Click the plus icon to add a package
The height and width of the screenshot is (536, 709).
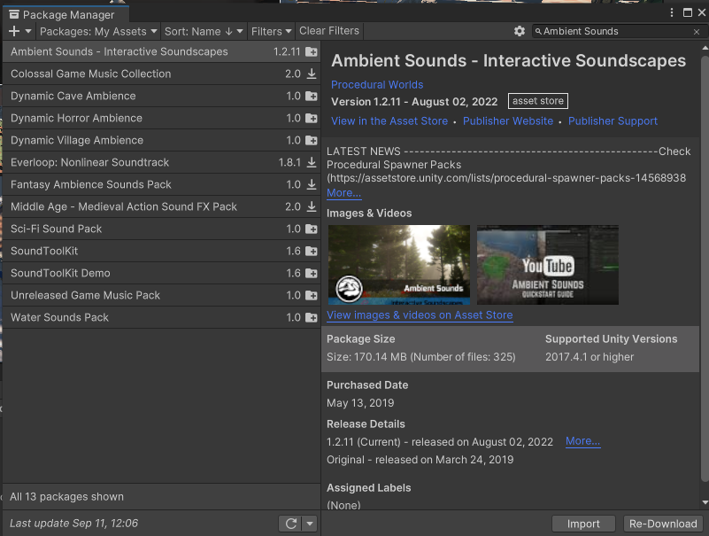(x=14, y=31)
